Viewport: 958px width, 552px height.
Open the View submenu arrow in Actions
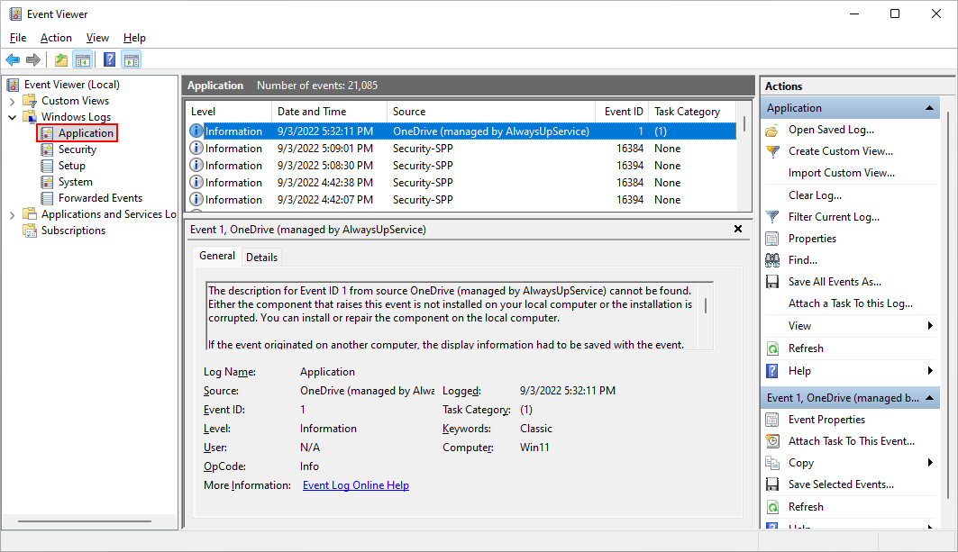coord(930,325)
